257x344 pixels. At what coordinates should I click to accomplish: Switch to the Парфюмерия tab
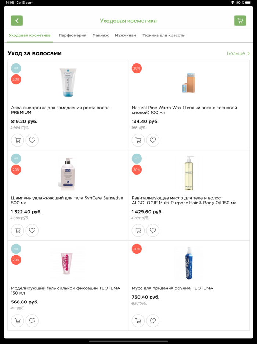(x=72, y=35)
